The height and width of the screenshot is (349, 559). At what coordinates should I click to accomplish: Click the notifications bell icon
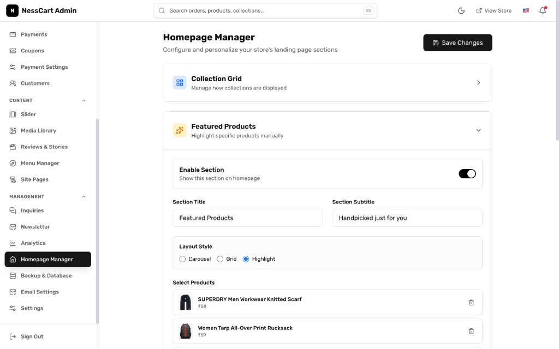(543, 10)
